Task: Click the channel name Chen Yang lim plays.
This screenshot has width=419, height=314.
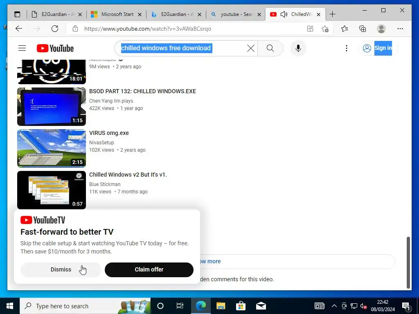Action: click(112, 101)
